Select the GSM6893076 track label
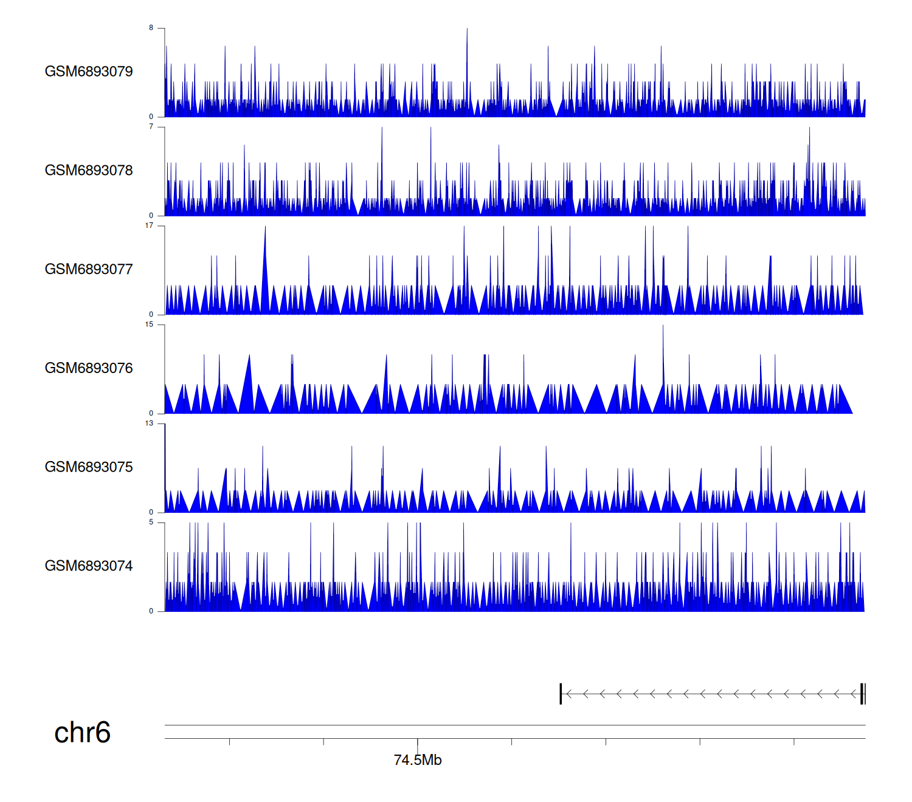 click(89, 368)
